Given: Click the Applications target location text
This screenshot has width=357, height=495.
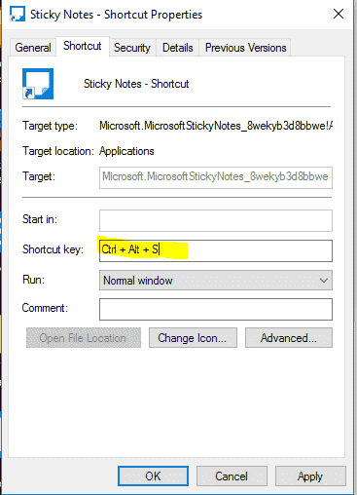Looking at the screenshot, I should pyautogui.click(x=126, y=151).
